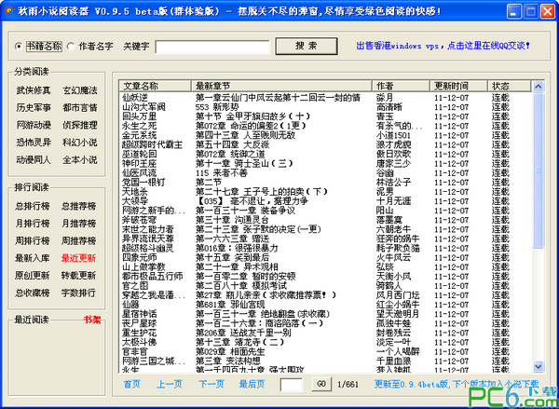Open the 书架 bookshelf link
Screen dimensions: 559x409
tap(92, 320)
